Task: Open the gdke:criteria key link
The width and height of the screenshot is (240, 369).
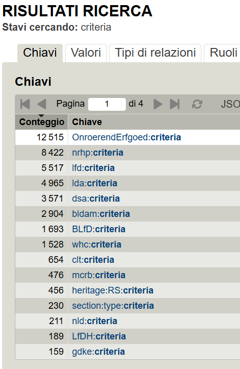Action: point(98,351)
